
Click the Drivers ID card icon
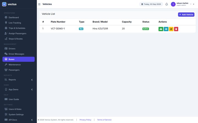[x=6, y=48]
